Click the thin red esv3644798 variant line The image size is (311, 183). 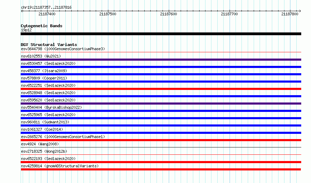click(161, 52)
